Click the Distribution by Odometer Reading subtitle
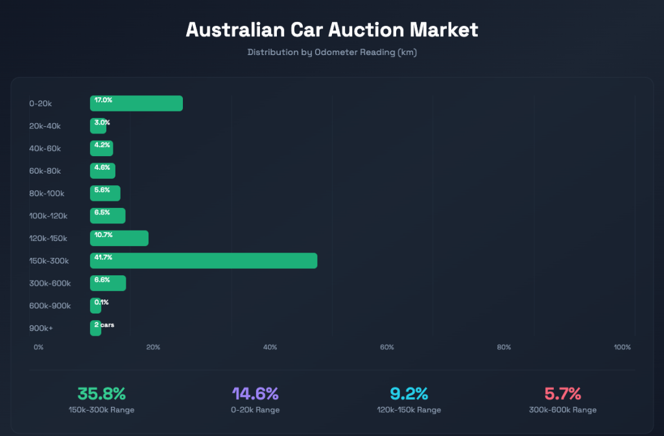The height and width of the screenshot is (436, 664). tap(332, 52)
